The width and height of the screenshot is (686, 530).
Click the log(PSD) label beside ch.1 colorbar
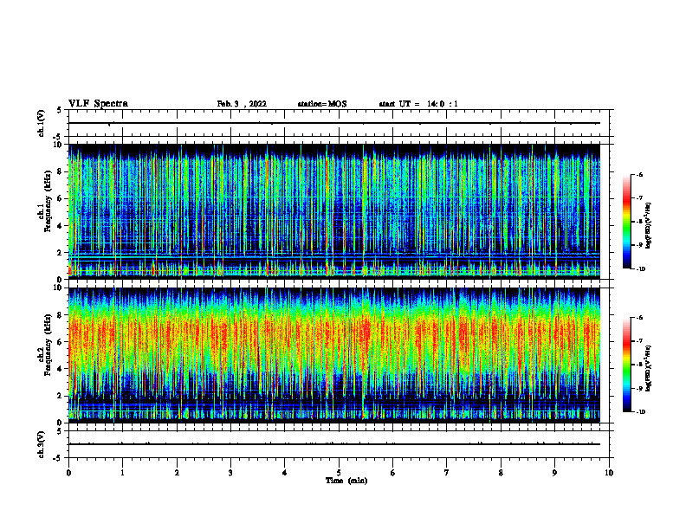coord(649,225)
